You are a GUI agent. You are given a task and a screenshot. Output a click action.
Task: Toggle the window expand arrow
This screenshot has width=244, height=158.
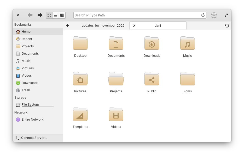tap(226, 15)
